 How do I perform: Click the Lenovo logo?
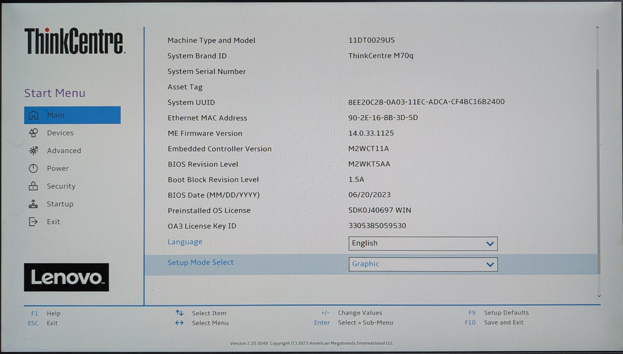(x=66, y=277)
